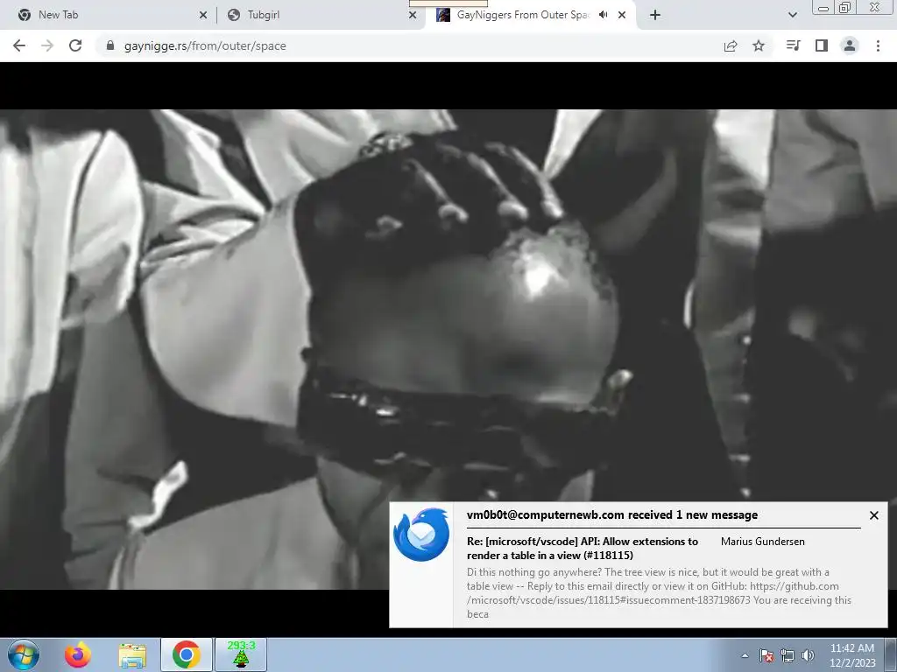
Task: Open the Chrome profile avatar menu
Action: tap(850, 45)
